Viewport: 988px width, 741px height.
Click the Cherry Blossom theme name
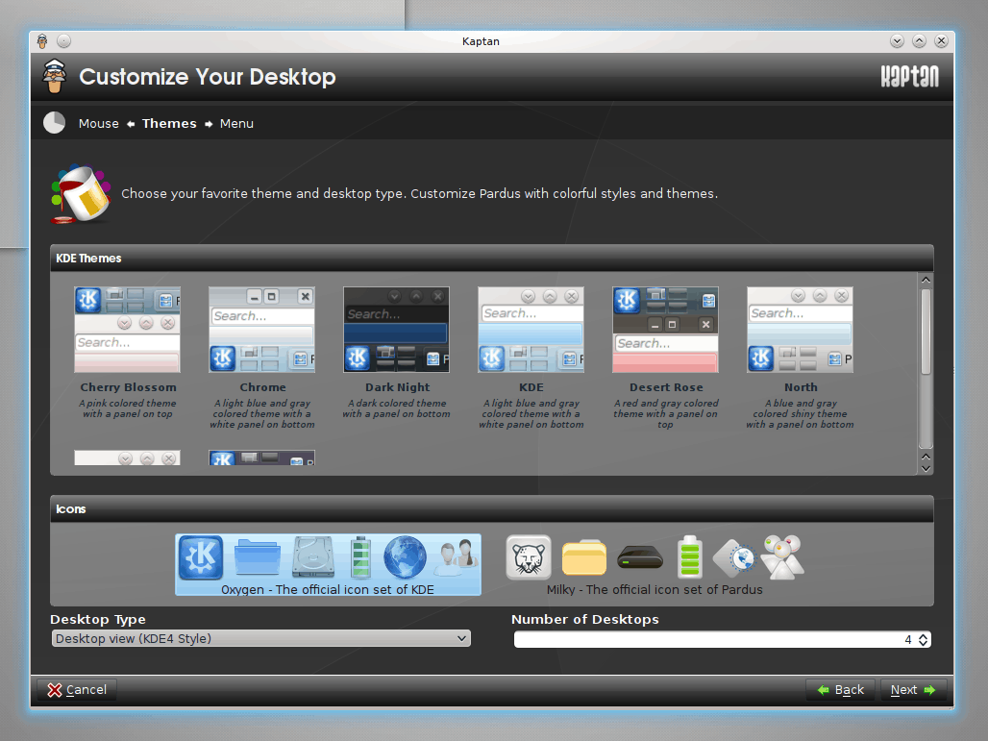(x=128, y=387)
